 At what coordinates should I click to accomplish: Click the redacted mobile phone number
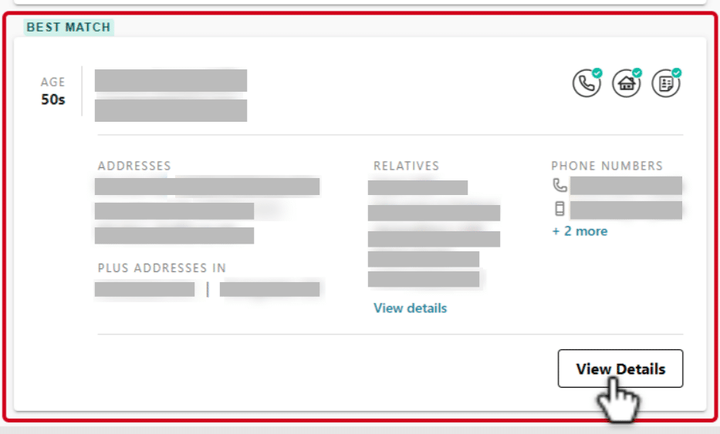coord(626,210)
